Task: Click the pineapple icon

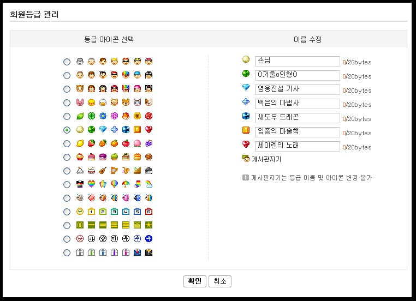Action: click(103, 143)
